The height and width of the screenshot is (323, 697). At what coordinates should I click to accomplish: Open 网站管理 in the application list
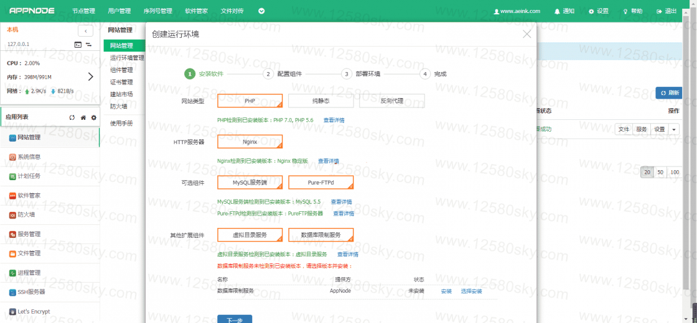pos(50,137)
